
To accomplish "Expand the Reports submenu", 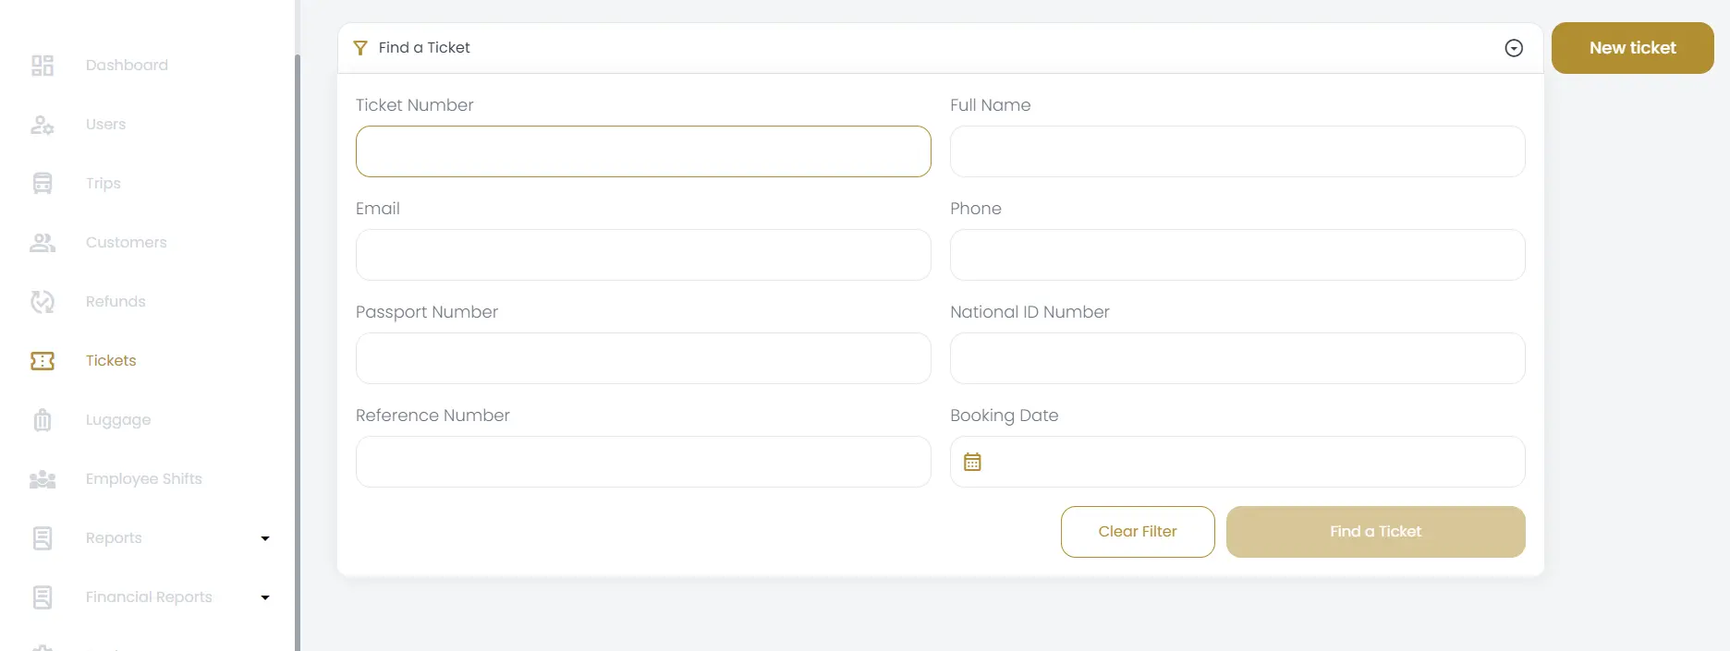I will pos(265,538).
